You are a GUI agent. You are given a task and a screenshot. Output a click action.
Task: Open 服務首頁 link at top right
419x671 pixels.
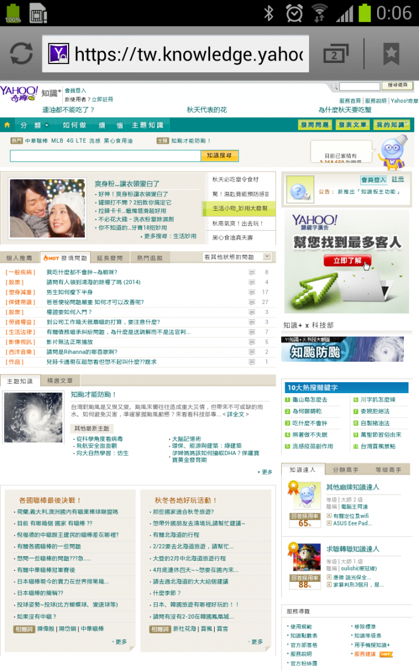pos(350,101)
